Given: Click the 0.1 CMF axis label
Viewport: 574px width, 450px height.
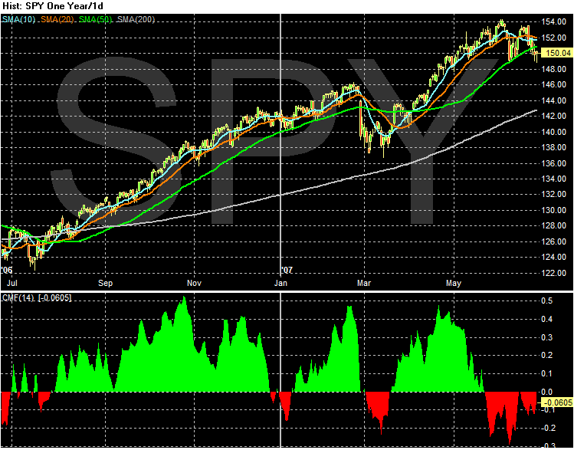Looking at the screenshot, I should 547,373.
